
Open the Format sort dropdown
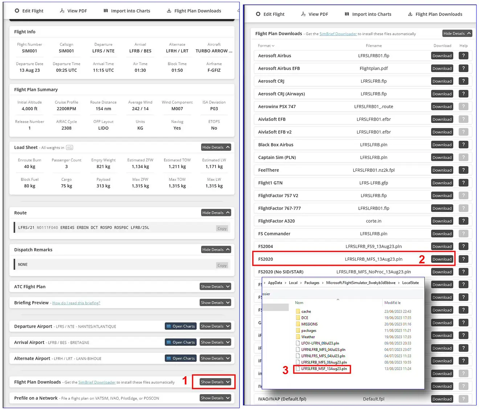point(266,46)
